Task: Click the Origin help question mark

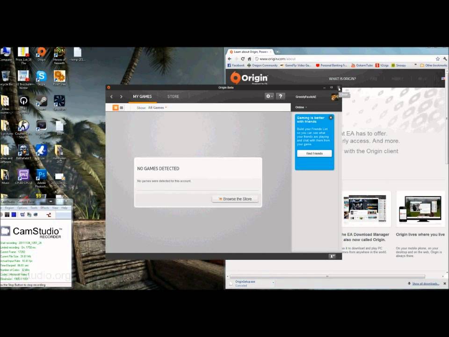Action: tap(280, 96)
